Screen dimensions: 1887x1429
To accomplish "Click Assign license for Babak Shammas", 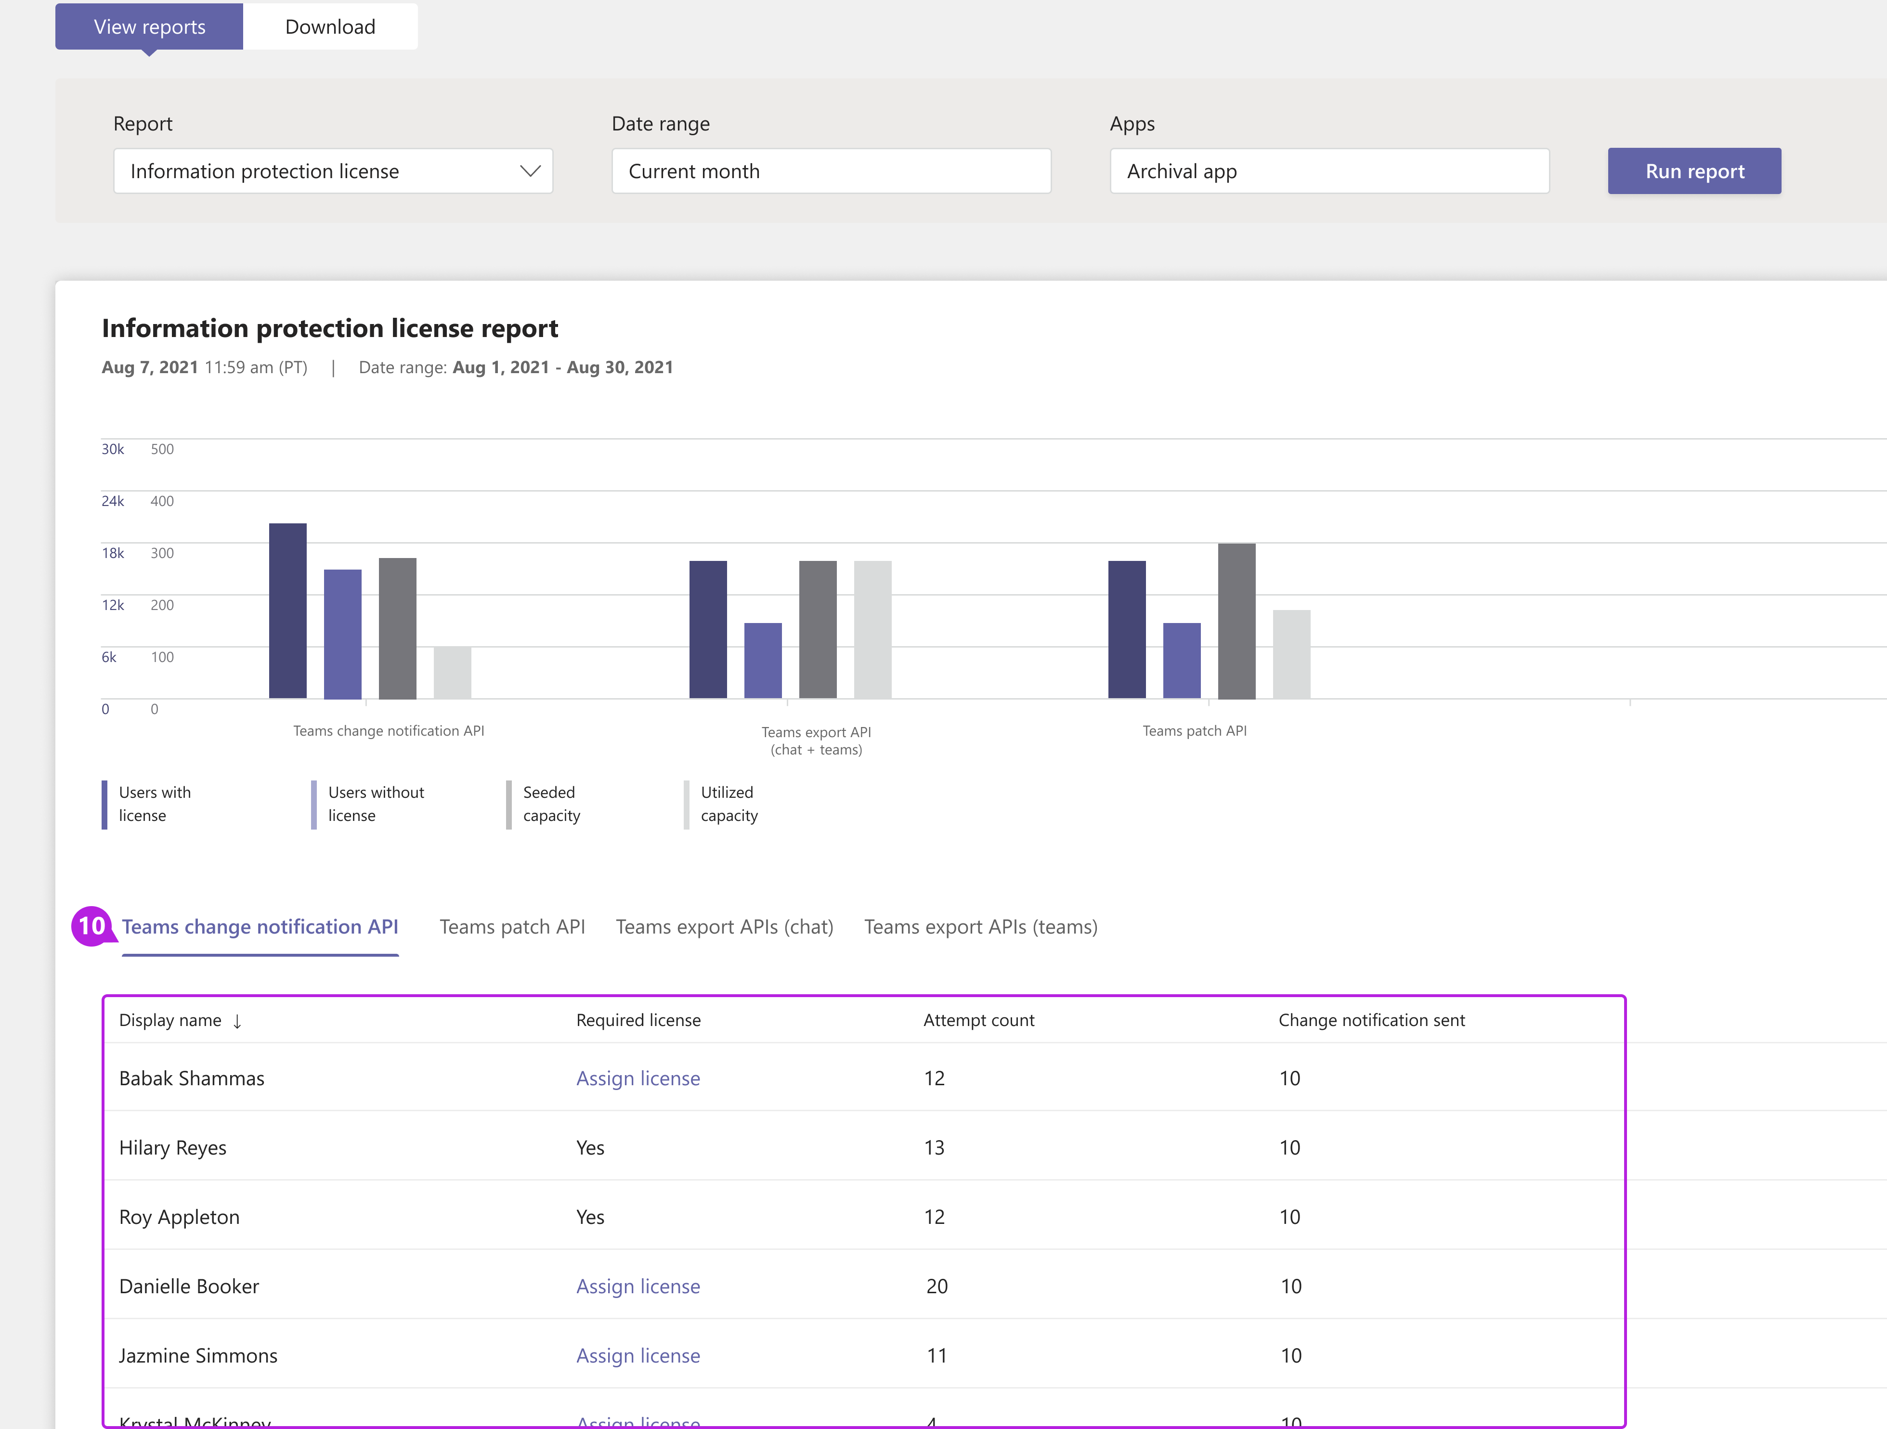I will tap(637, 1076).
